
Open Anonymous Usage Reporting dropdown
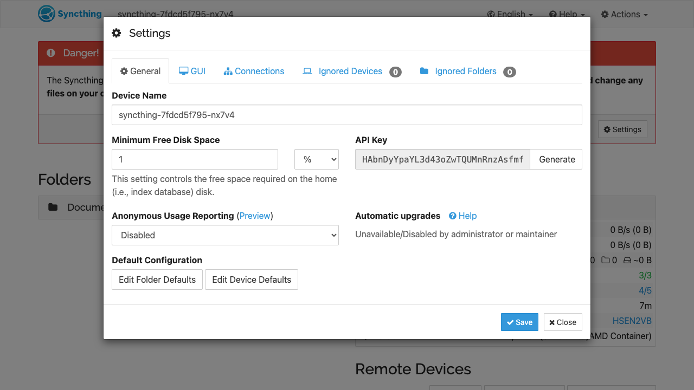(x=225, y=235)
